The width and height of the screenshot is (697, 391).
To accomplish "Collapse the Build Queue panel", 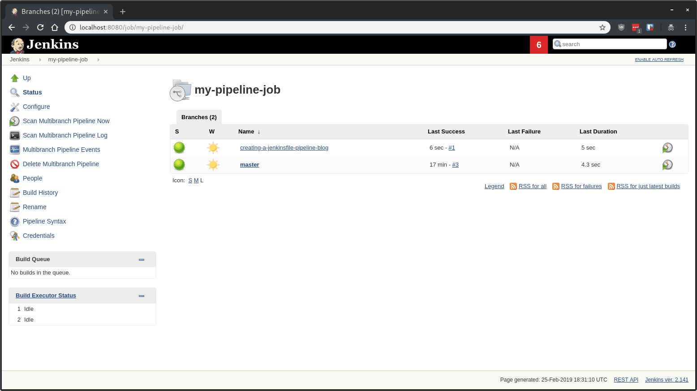I will coord(142,259).
